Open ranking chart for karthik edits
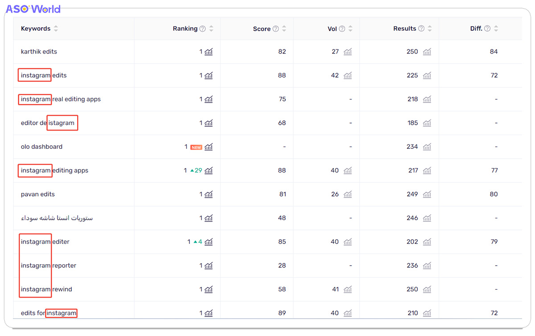Viewport: 535px width, 336px height. 209,52
